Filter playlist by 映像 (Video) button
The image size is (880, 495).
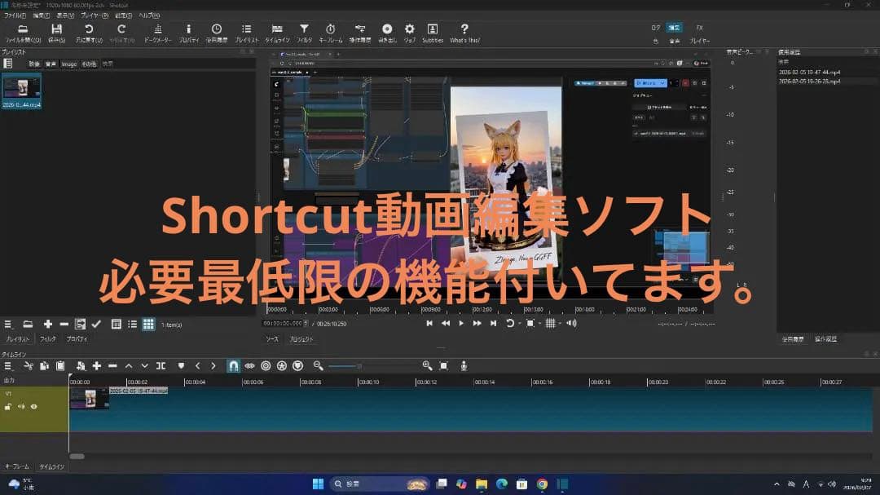tap(34, 64)
